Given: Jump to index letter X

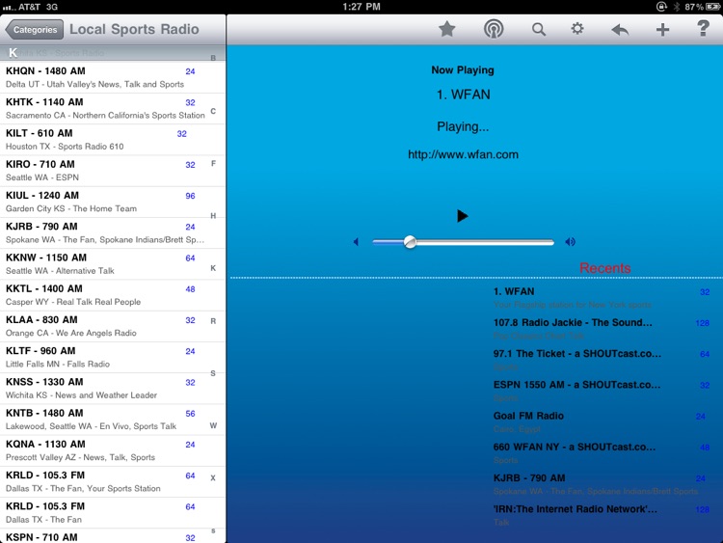Looking at the screenshot, I should click(x=213, y=478).
